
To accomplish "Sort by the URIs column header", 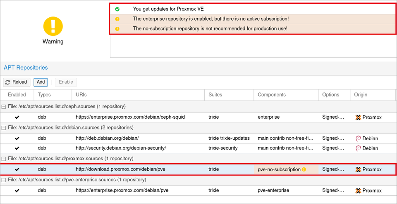I will pyautogui.click(x=138, y=95).
